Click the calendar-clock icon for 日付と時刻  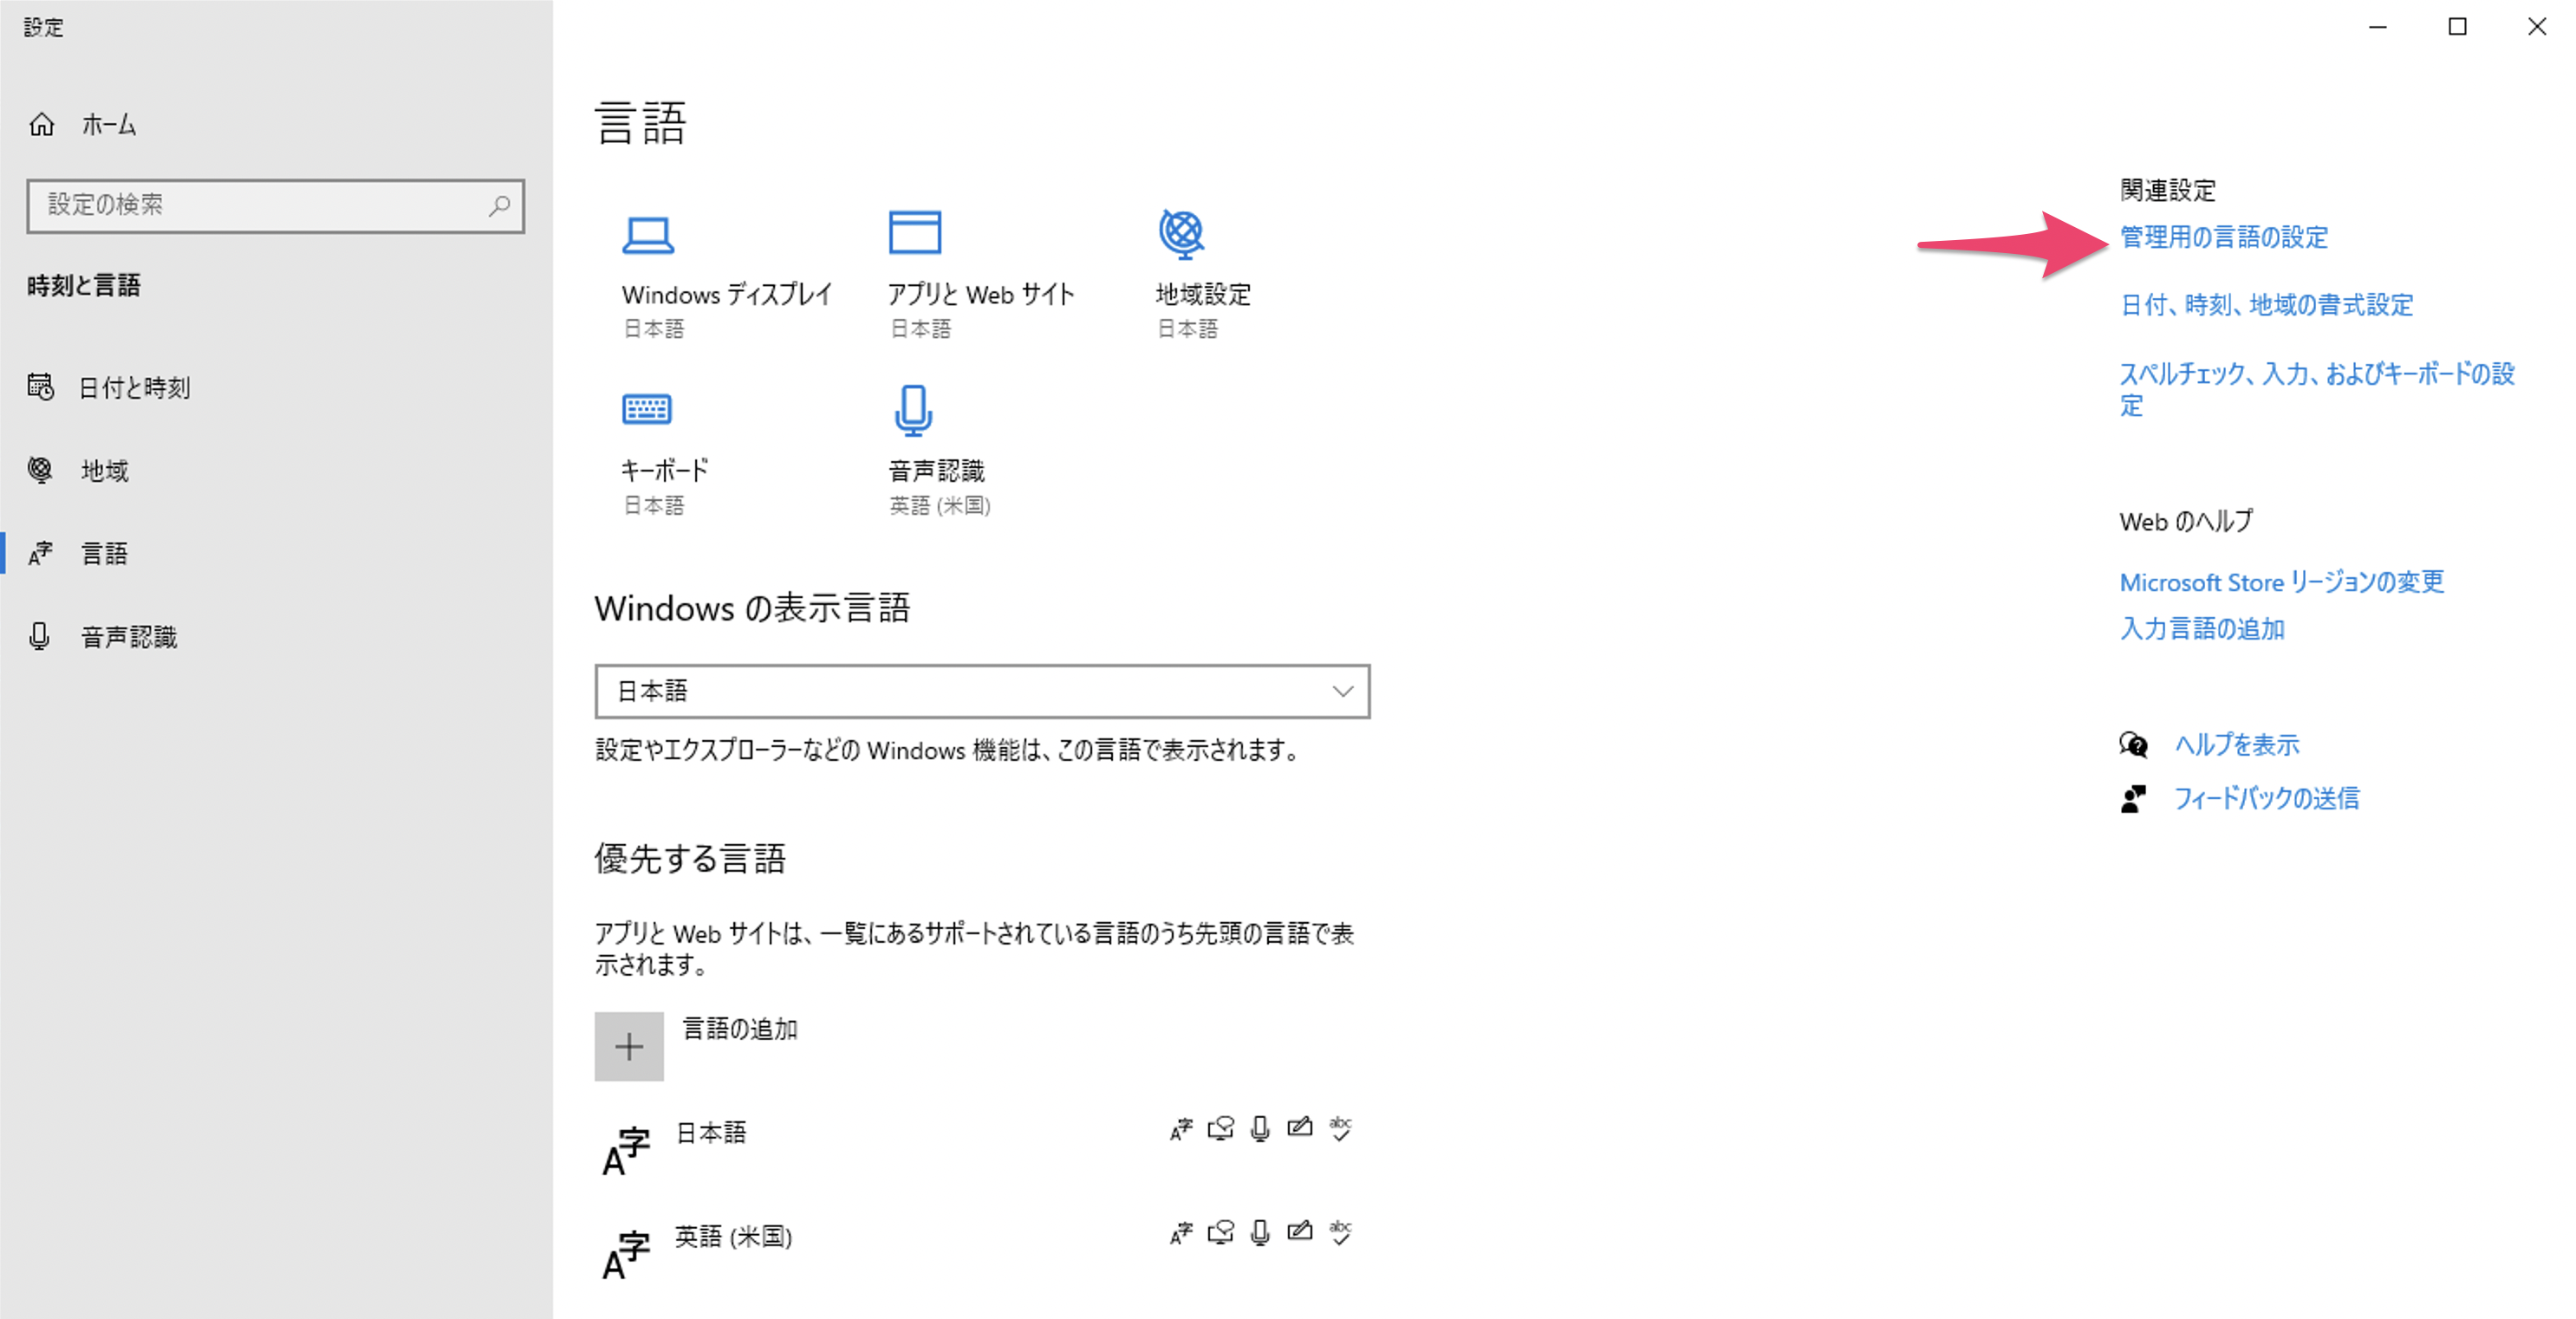click(x=41, y=386)
